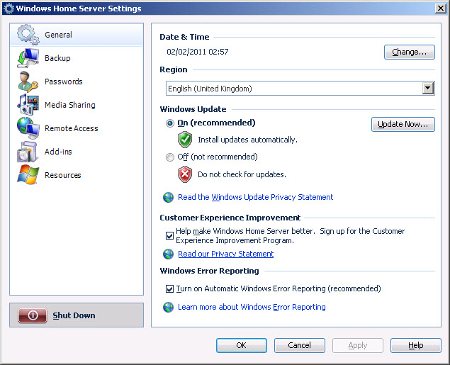Click the General gear icon in sidebar
Viewport: 450px width, 365px height.
[x=28, y=35]
